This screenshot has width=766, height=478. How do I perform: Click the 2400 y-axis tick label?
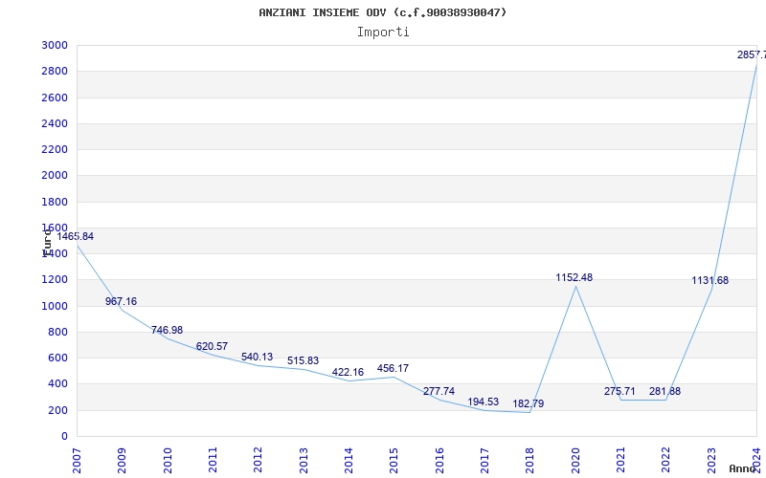(55, 123)
